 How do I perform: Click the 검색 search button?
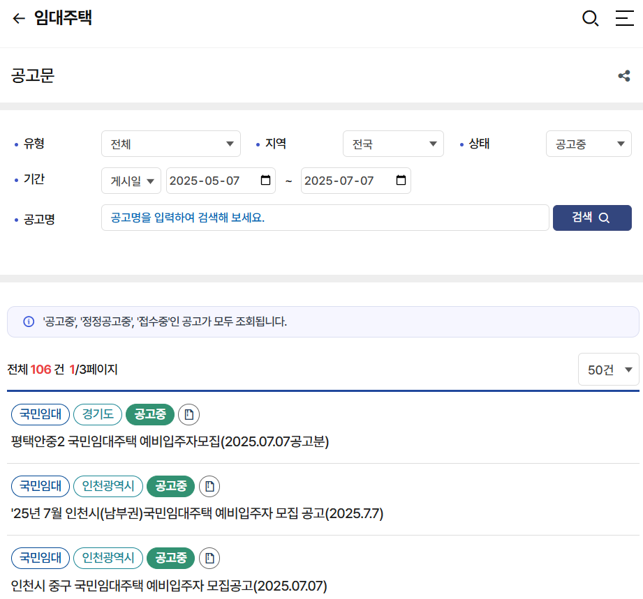592,218
